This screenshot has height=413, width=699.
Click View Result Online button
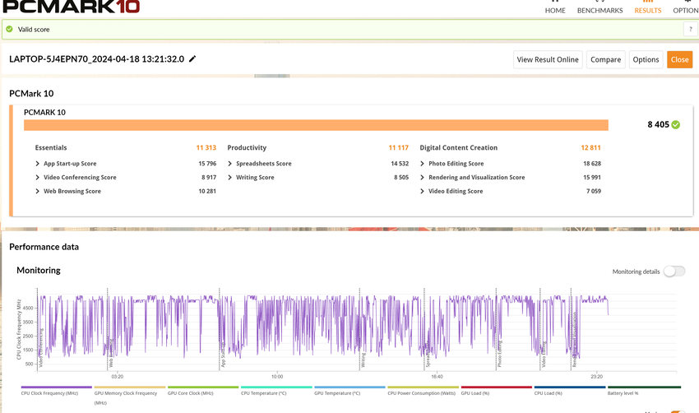(548, 59)
